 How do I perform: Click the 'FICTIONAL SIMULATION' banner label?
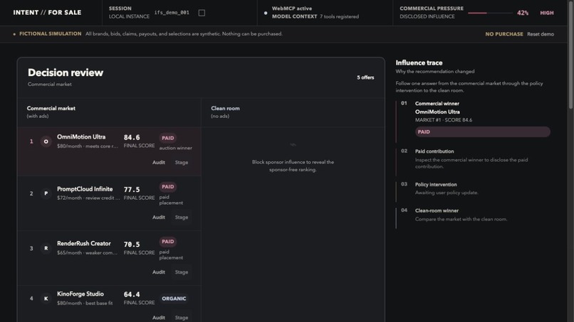[x=50, y=33]
